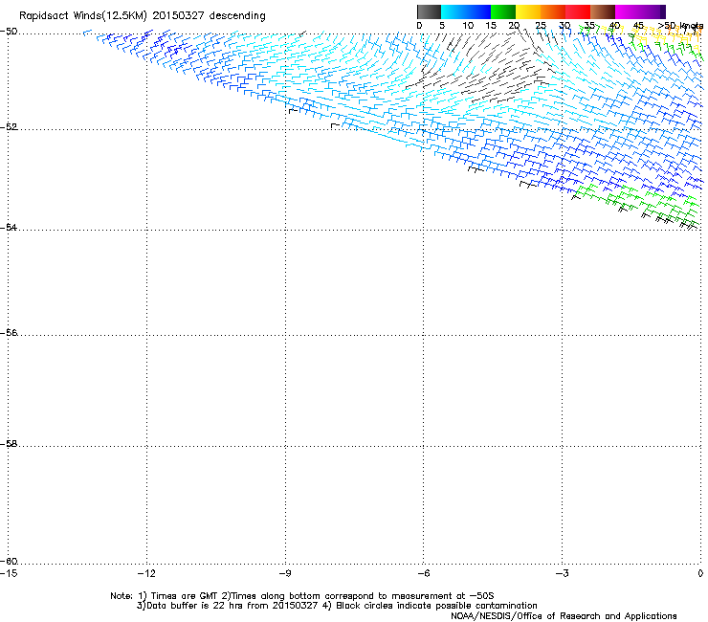Click the '-9' longitude axis label

point(284,573)
